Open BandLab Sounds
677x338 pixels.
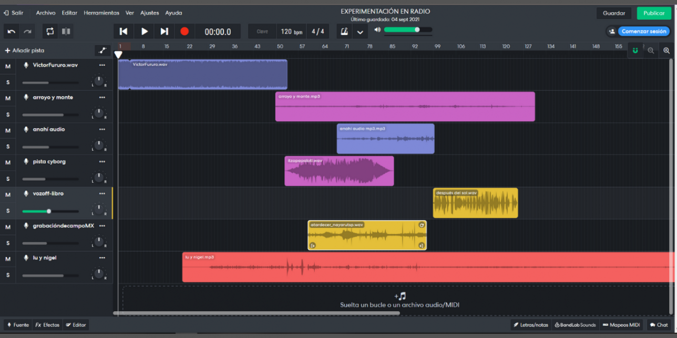point(575,325)
